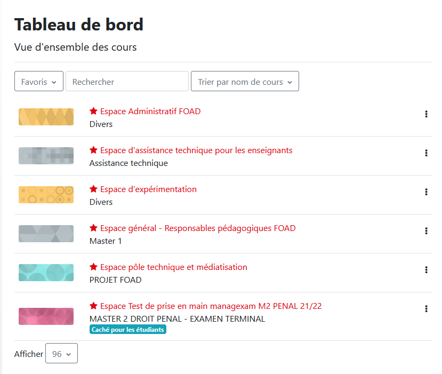Open Espace d'assistance technique pour les enseignants

196,150
